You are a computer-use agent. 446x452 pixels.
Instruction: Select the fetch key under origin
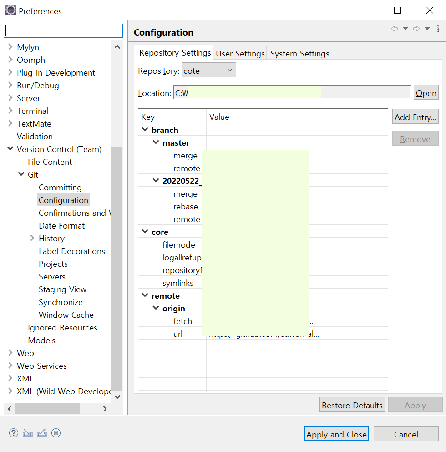[182, 321]
